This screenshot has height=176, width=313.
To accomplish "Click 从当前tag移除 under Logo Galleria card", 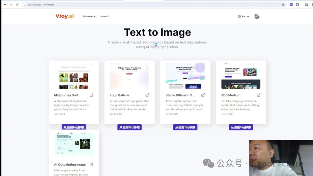I will pos(130,127).
